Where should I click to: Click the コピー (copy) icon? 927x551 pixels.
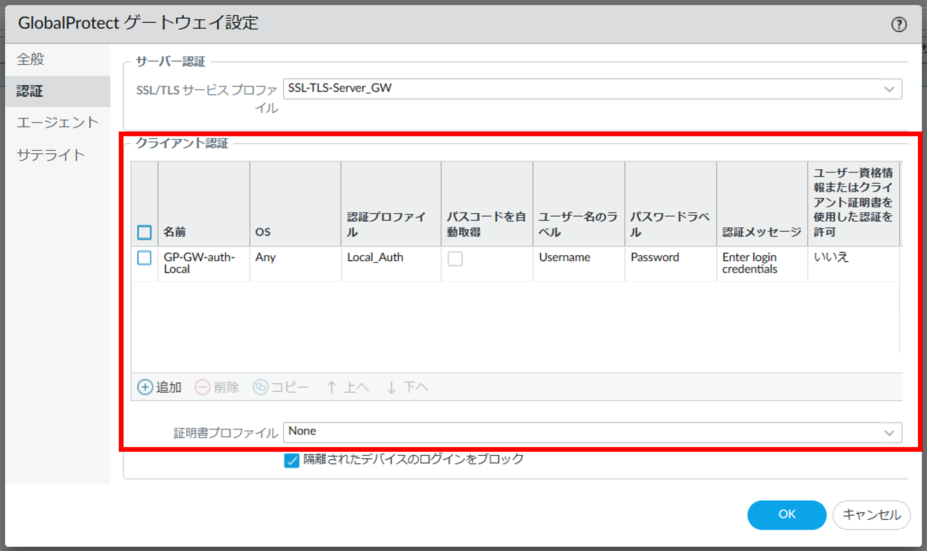tap(260, 387)
